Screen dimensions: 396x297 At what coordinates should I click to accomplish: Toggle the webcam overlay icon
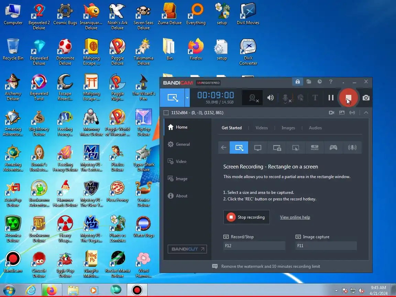tap(253, 98)
